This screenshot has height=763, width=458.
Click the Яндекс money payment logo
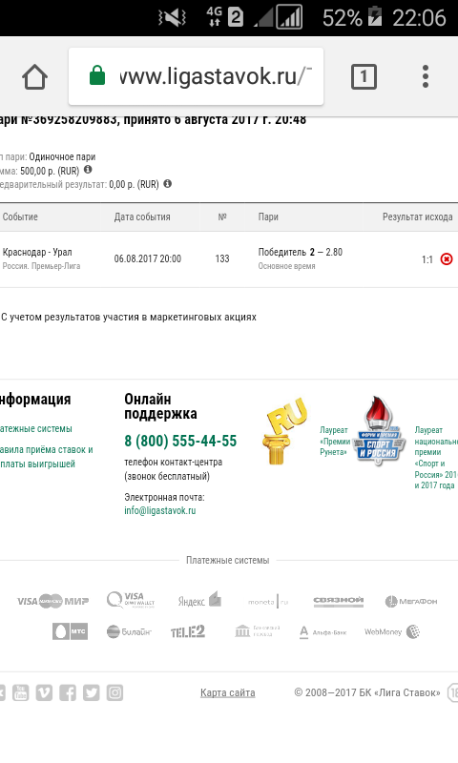click(x=199, y=601)
